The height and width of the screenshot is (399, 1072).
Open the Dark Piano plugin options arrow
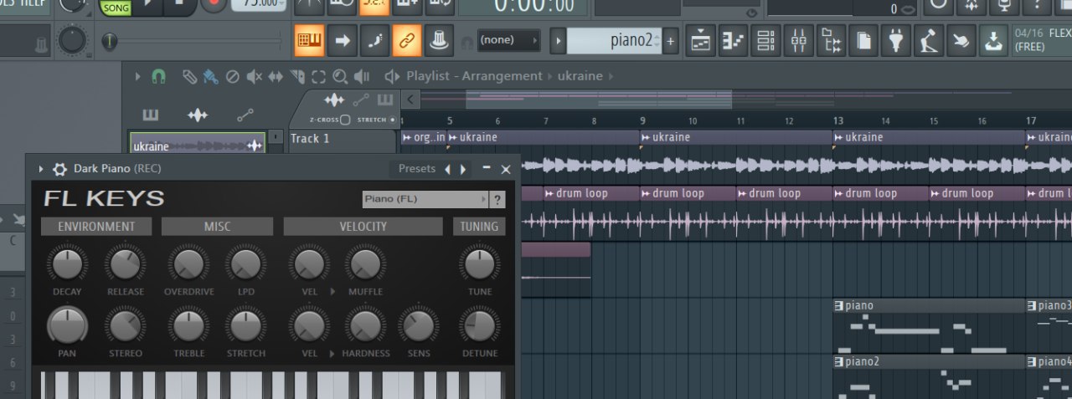click(41, 169)
